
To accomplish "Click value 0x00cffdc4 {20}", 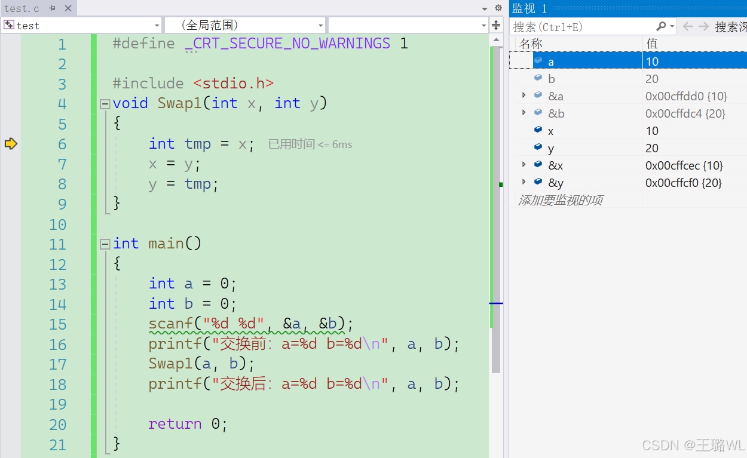I will 686,113.
